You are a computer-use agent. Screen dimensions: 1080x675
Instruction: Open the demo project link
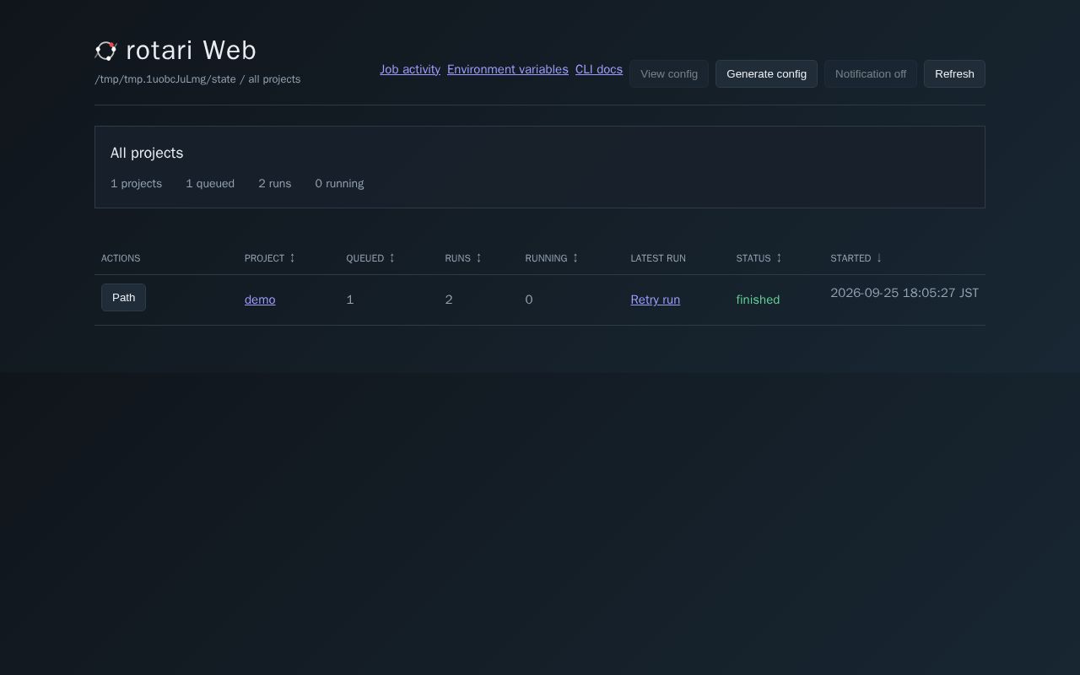click(x=260, y=300)
